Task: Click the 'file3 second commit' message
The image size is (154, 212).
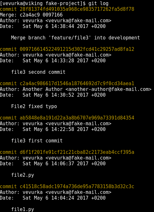Action: tap(38, 72)
